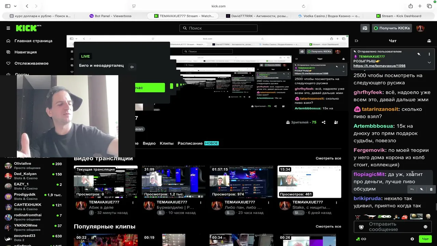Image resolution: width=437 pixels, height=246 pixels.
Task: Open options for 'Либо пан, либо' video
Action: 269,203
